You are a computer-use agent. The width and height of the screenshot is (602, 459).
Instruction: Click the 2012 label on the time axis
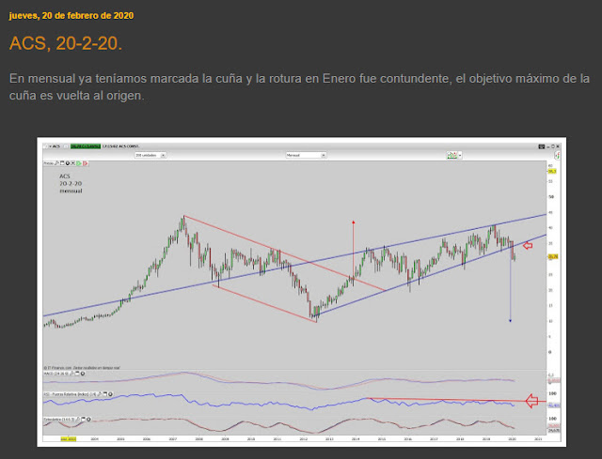point(303,439)
